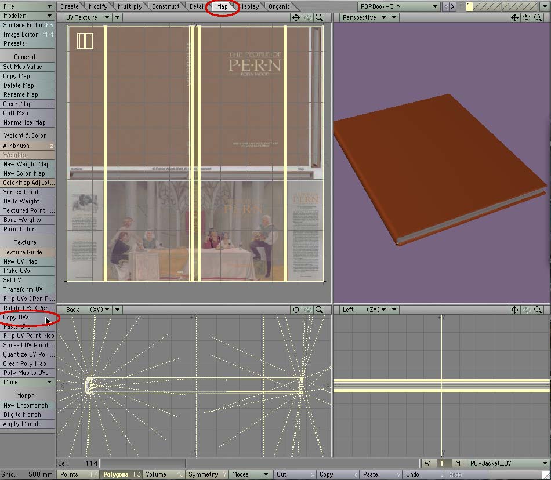This screenshot has width=551, height=480.
Task: Click the Sel: 114 selection count field
Action: coord(78,463)
